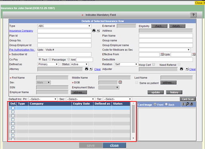Open Relation dropdown showing Self

126,64
